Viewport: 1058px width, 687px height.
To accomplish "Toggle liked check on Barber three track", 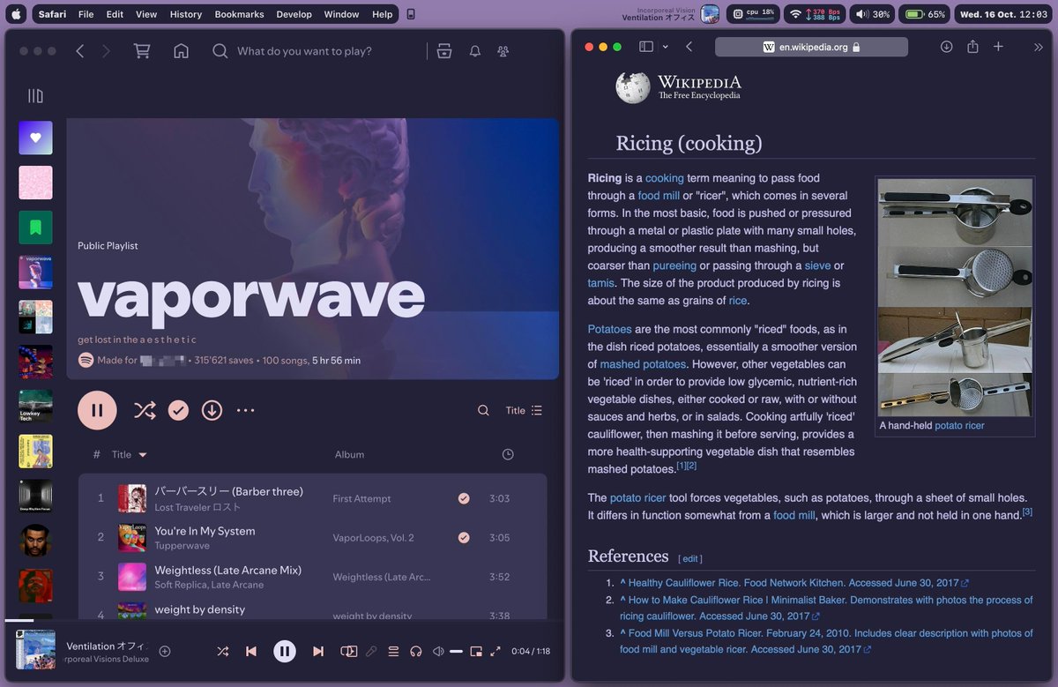I will (464, 498).
